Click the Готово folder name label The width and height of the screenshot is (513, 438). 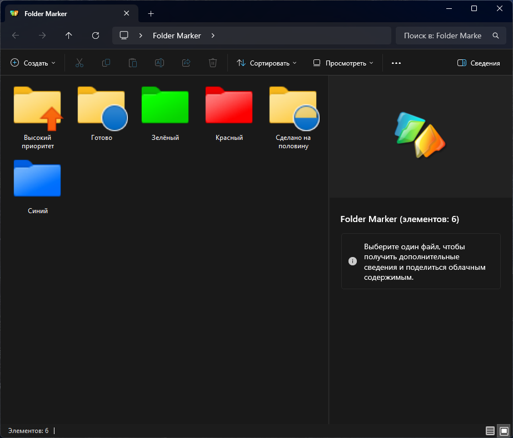pos(102,138)
